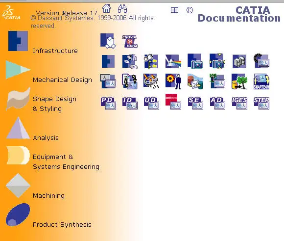This screenshot has height=241, width=284.
Task: Click the DS CATIA logo
Action: click(x=11, y=12)
